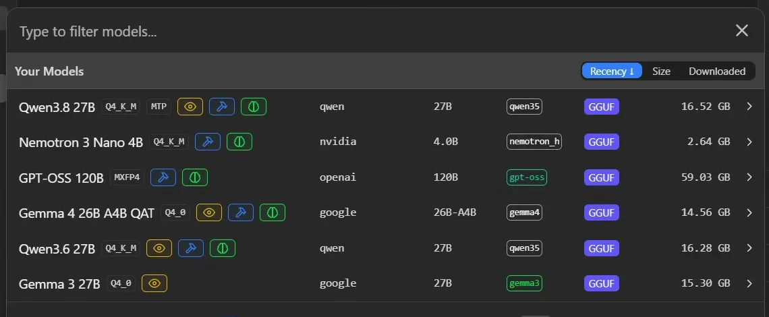The image size is (769, 317).
Task: Select the Gemma 3 27B model name
Action: click(59, 284)
